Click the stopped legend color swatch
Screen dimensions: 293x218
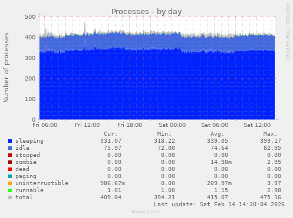coord(10,155)
